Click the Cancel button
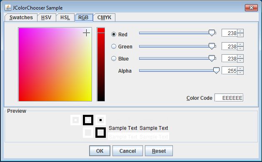The height and width of the screenshot is (162, 262). click(x=127, y=151)
